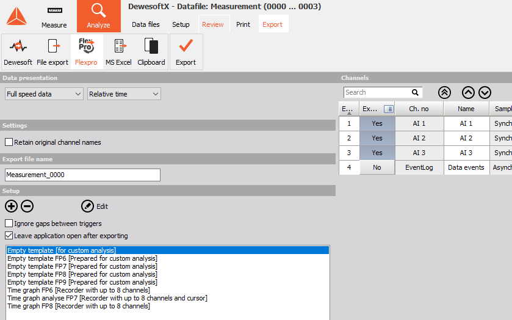Uncheck Leave application open after exporting

click(9, 236)
